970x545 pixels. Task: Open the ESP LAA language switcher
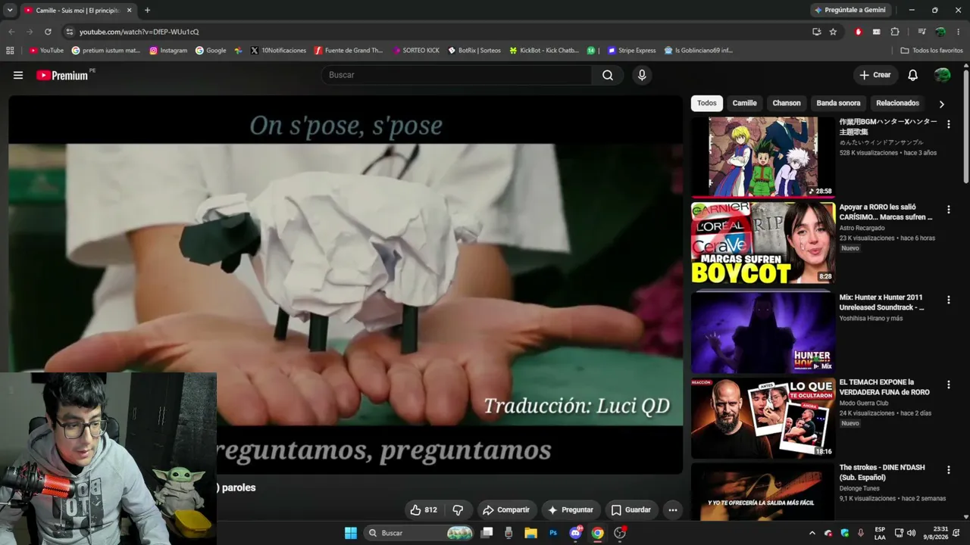click(880, 533)
